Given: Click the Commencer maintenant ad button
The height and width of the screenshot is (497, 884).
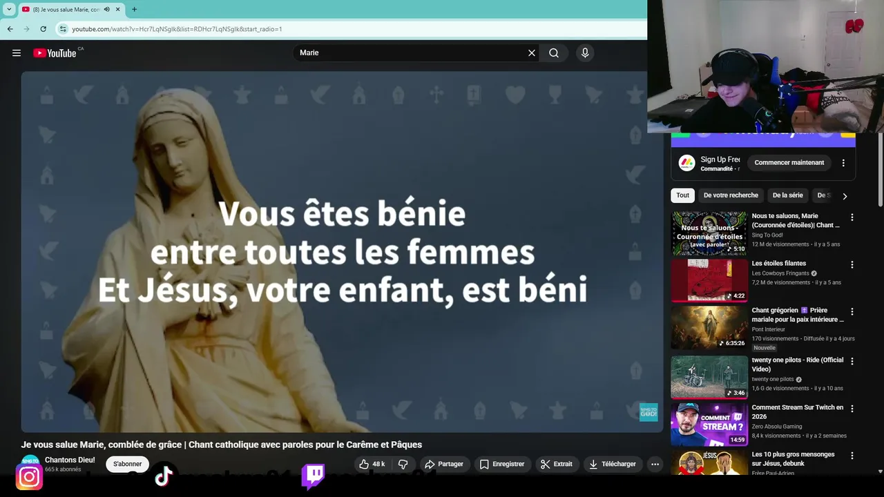Looking at the screenshot, I should 789,163.
